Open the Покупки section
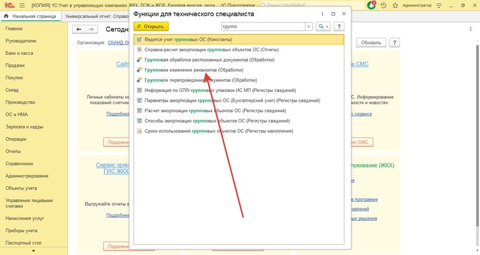 pyautogui.click(x=14, y=78)
